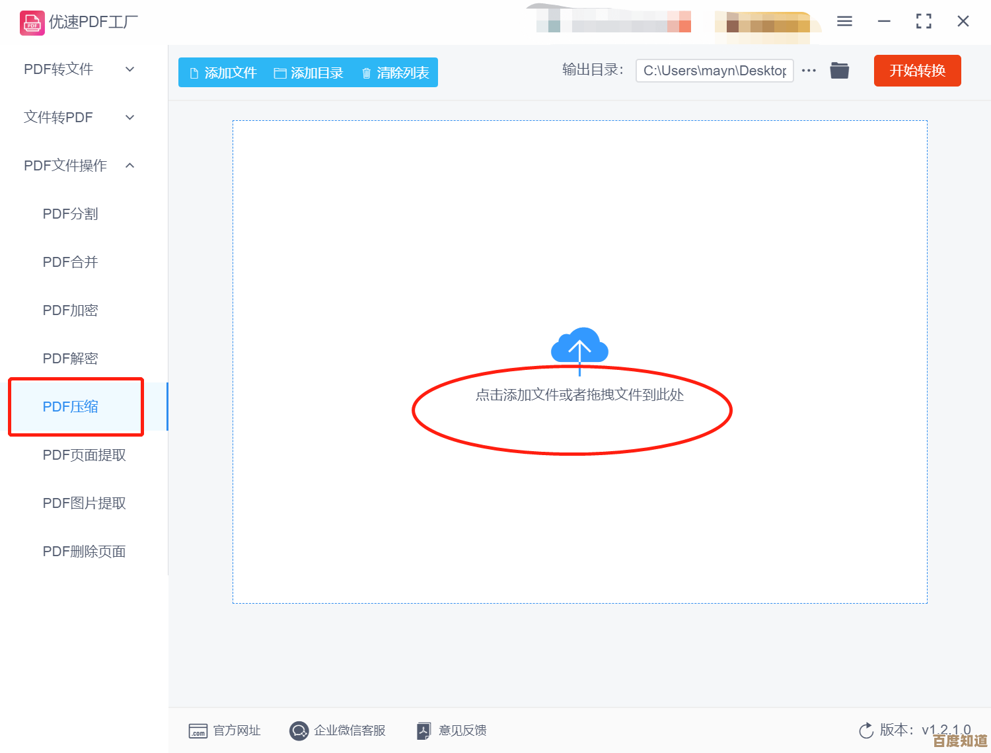991x753 pixels.
Task: Click the version refresh icon
Action: 865,731
